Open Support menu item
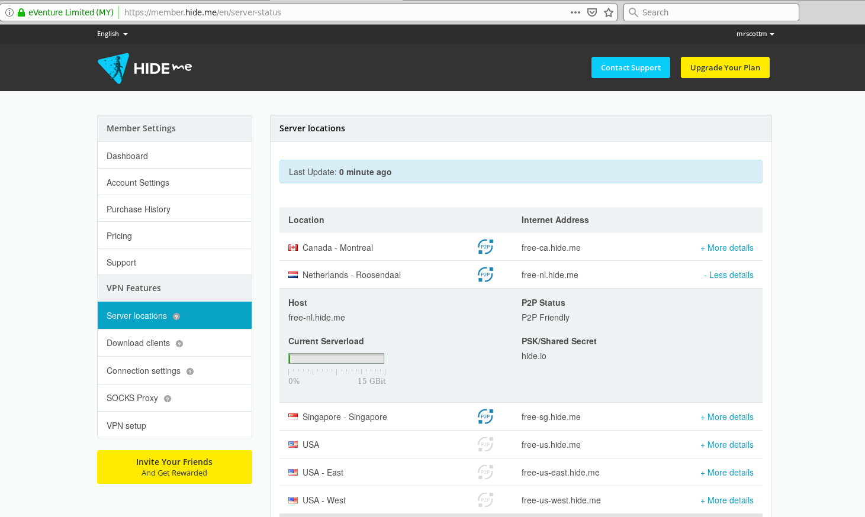 175,262
